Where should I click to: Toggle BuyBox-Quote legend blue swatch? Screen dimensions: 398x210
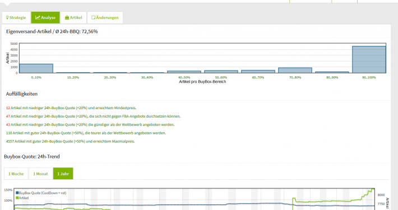coord(17,193)
